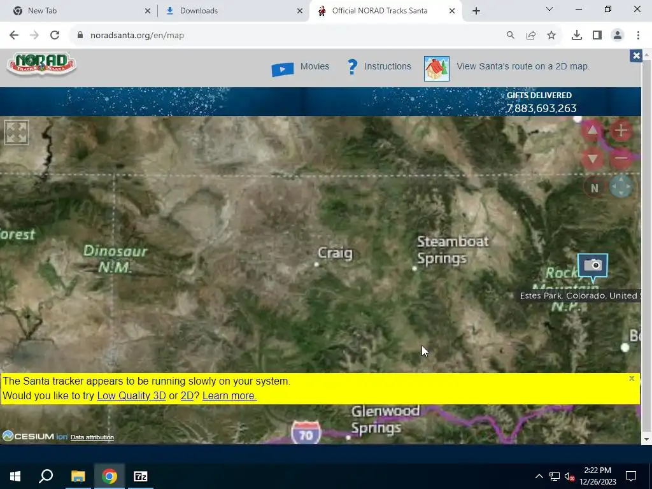Show hidden system tray icons
Screen dimensions: 652x489
[x=539, y=476]
